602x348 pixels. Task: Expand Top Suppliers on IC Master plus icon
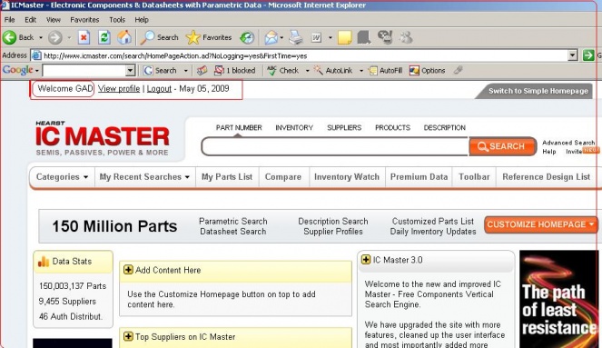point(128,336)
